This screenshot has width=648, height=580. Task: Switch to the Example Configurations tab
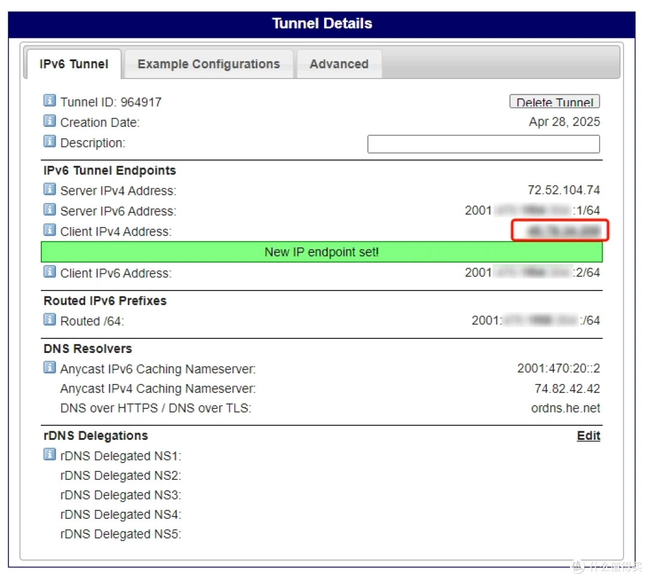tap(208, 64)
